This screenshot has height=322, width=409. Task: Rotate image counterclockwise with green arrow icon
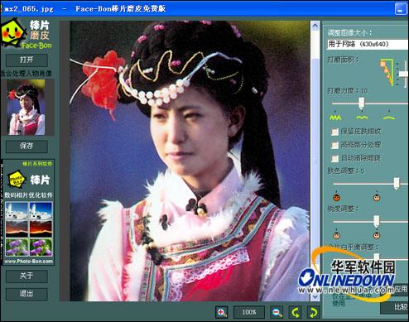click(x=296, y=312)
